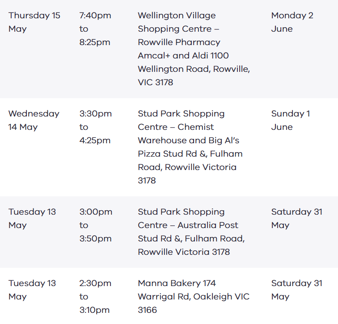Screen dimensions: 338x324
Task: Click the 3:30pm to 4:25pm time cell
Action: click(96, 127)
